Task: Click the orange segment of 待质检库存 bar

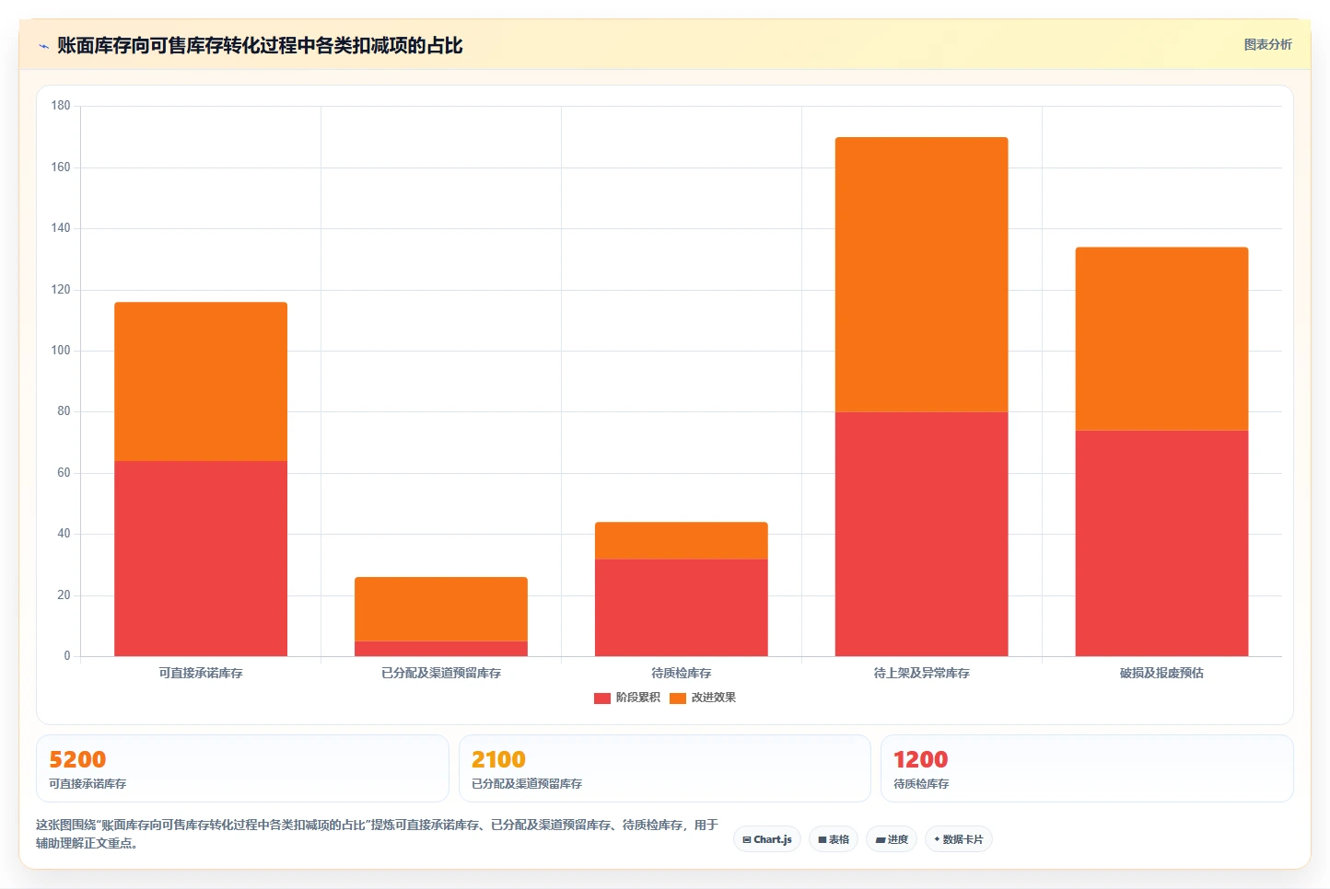Action: 682,540
